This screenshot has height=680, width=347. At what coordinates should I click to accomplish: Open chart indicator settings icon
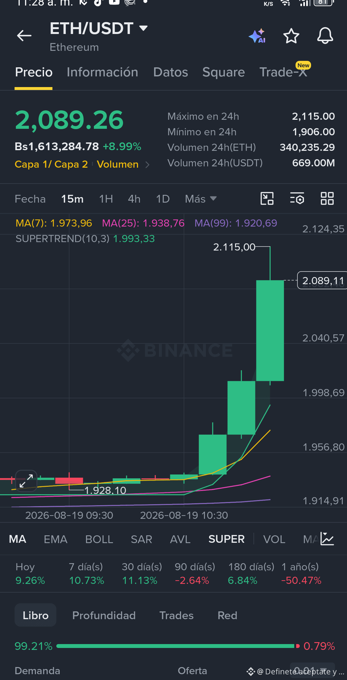click(x=297, y=198)
